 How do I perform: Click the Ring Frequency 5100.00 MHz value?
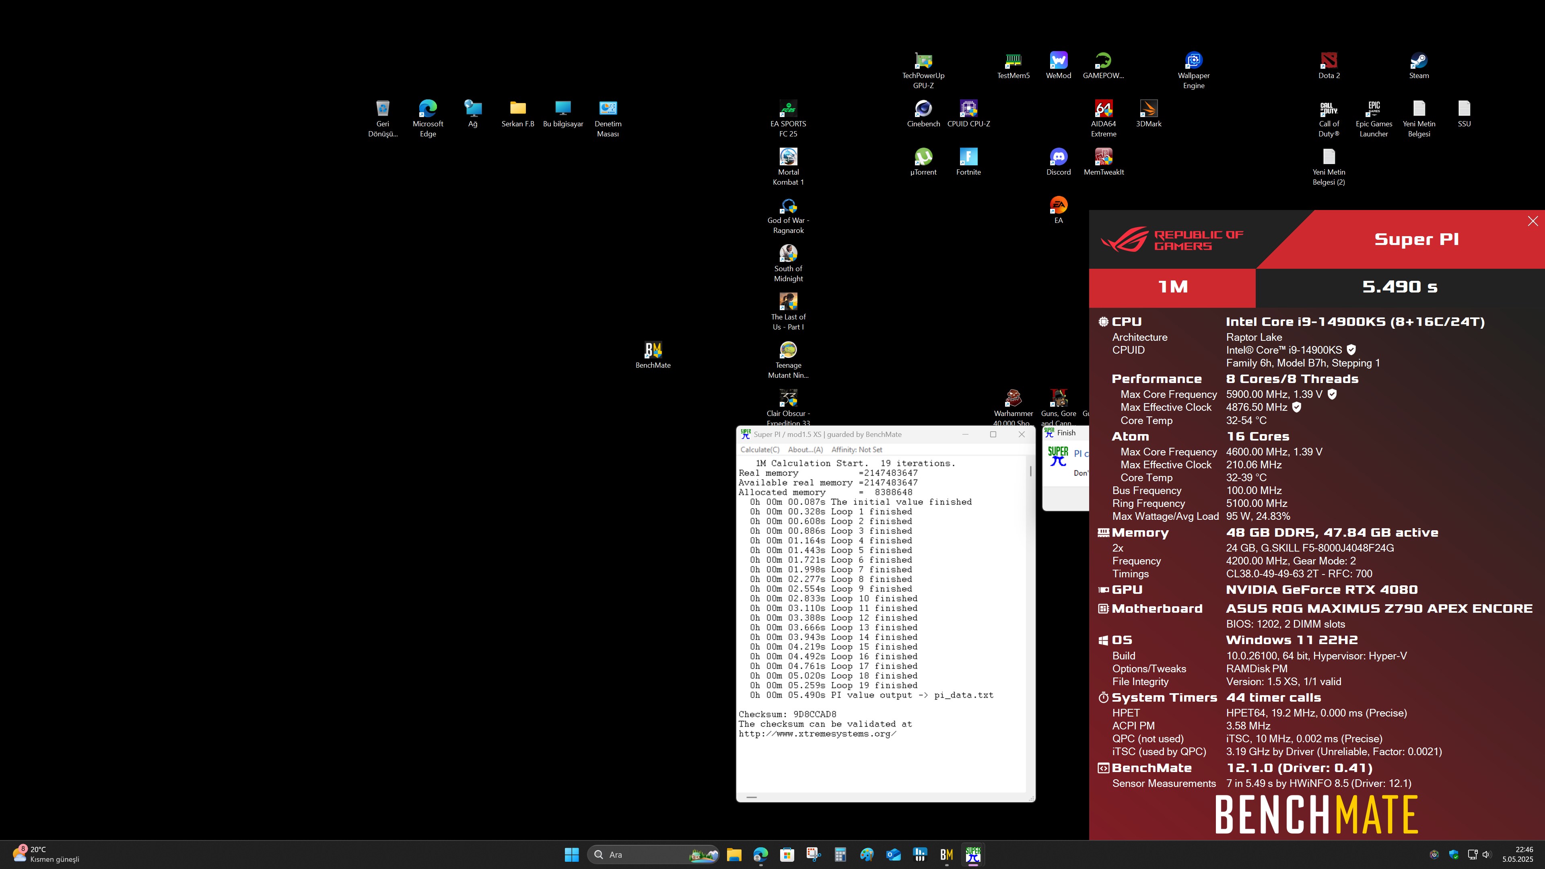1257,503
